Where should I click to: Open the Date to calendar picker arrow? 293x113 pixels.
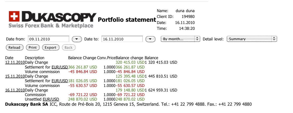click(150, 39)
